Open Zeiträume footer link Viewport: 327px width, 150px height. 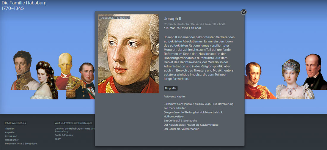pos(11,136)
